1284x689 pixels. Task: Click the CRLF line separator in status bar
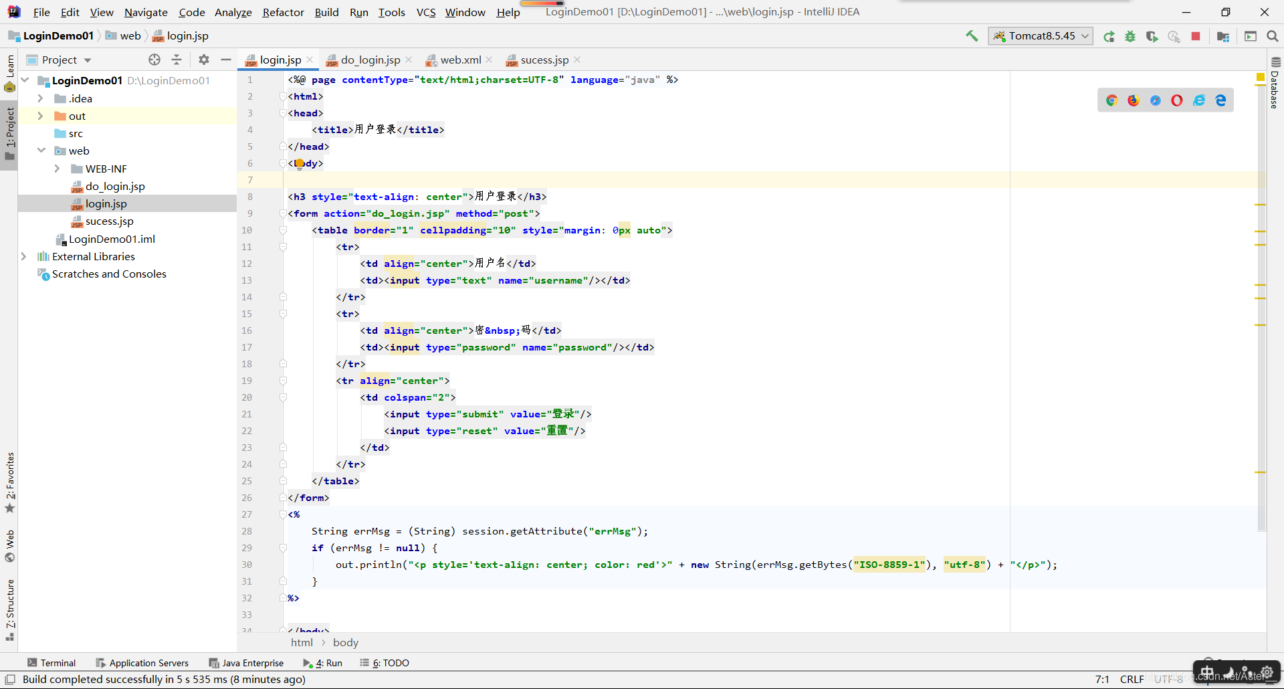click(1132, 679)
